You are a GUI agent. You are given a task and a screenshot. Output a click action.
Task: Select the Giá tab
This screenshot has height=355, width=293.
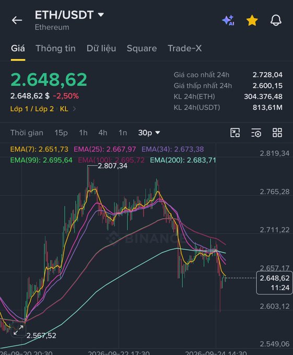[18, 48]
